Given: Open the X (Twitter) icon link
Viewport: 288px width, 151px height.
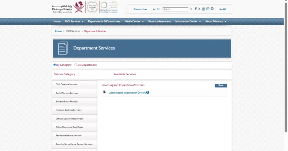Looking at the screenshot, I should point(199,9).
